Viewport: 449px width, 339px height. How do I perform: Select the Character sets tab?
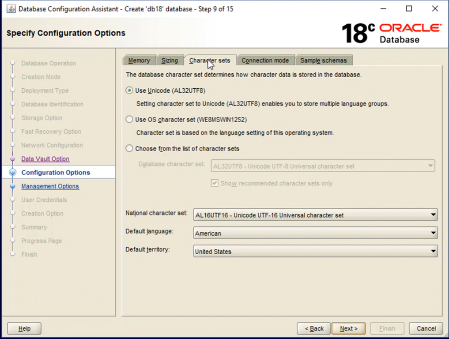(x=210, y=60)
